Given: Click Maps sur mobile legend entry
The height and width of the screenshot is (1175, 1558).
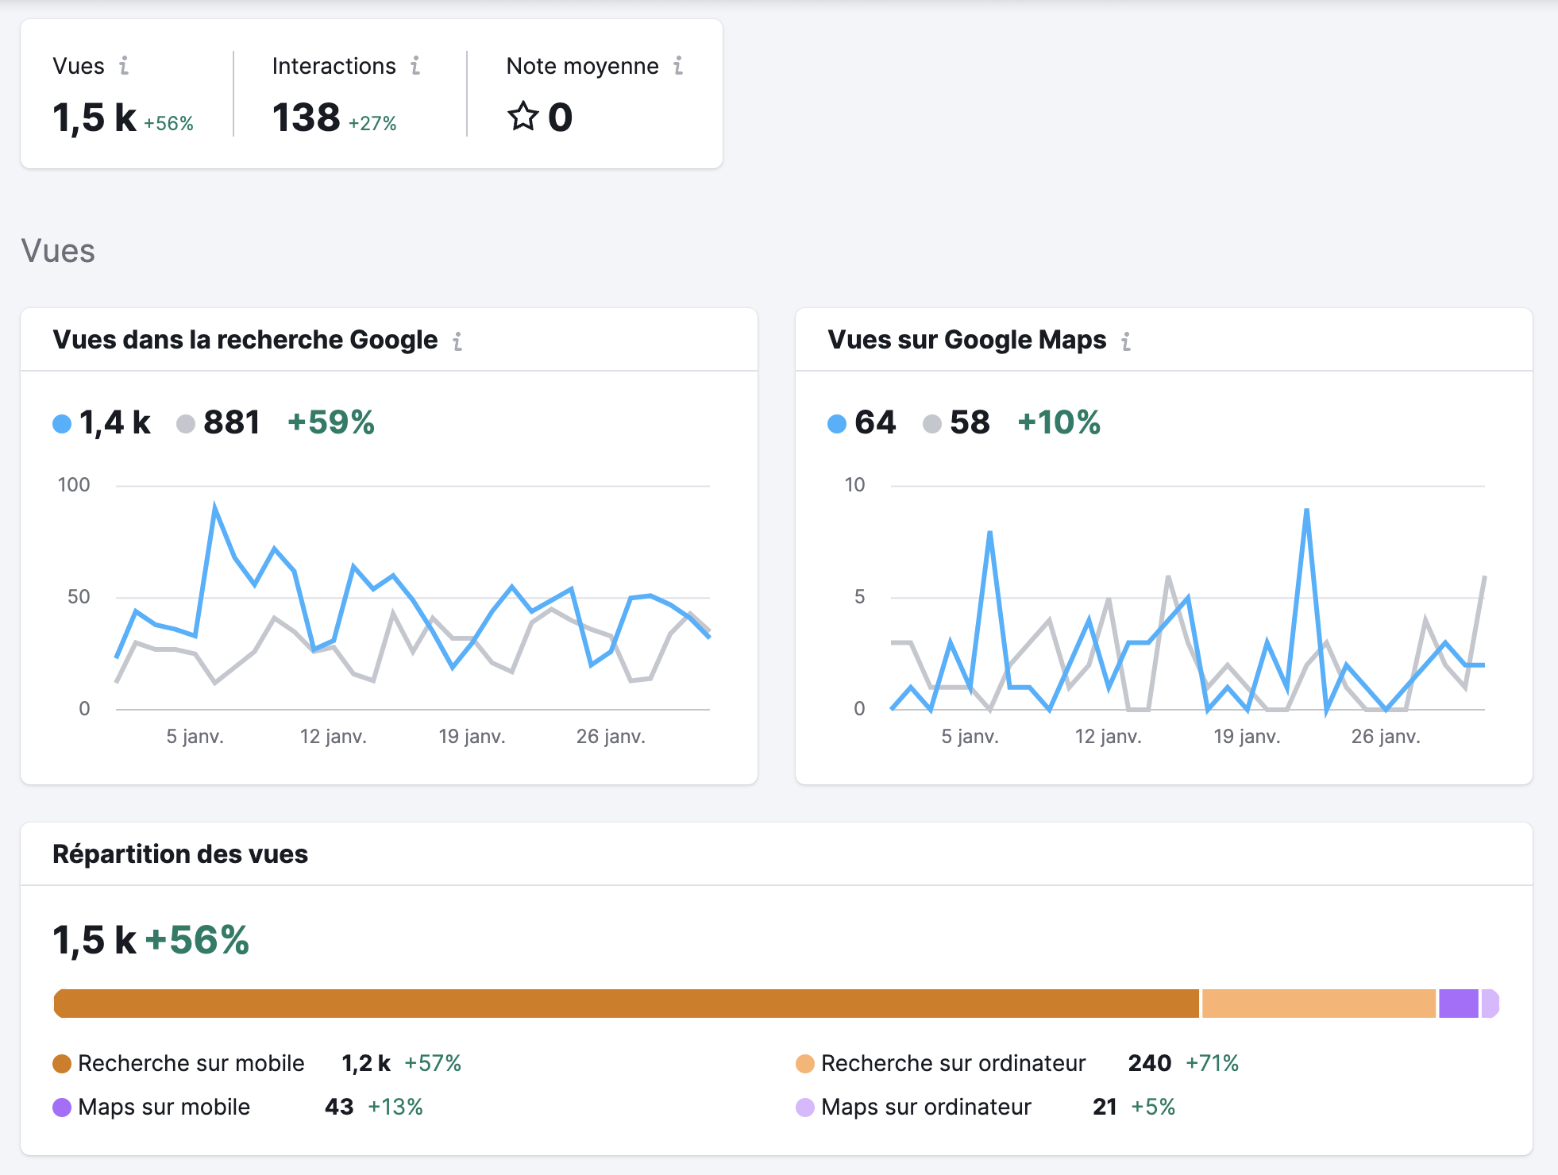Looking at the screenshot, I should tap(164, 1107).
